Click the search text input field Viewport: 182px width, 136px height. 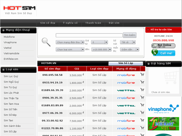point(89,35)
